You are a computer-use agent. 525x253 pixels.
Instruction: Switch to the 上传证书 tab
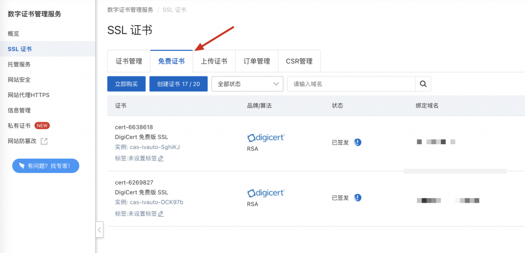click(x=214, y=61)
